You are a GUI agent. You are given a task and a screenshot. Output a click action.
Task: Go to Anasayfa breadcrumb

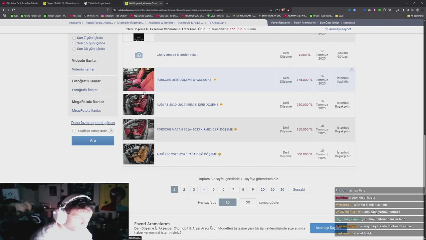click(x=75, y=23)
